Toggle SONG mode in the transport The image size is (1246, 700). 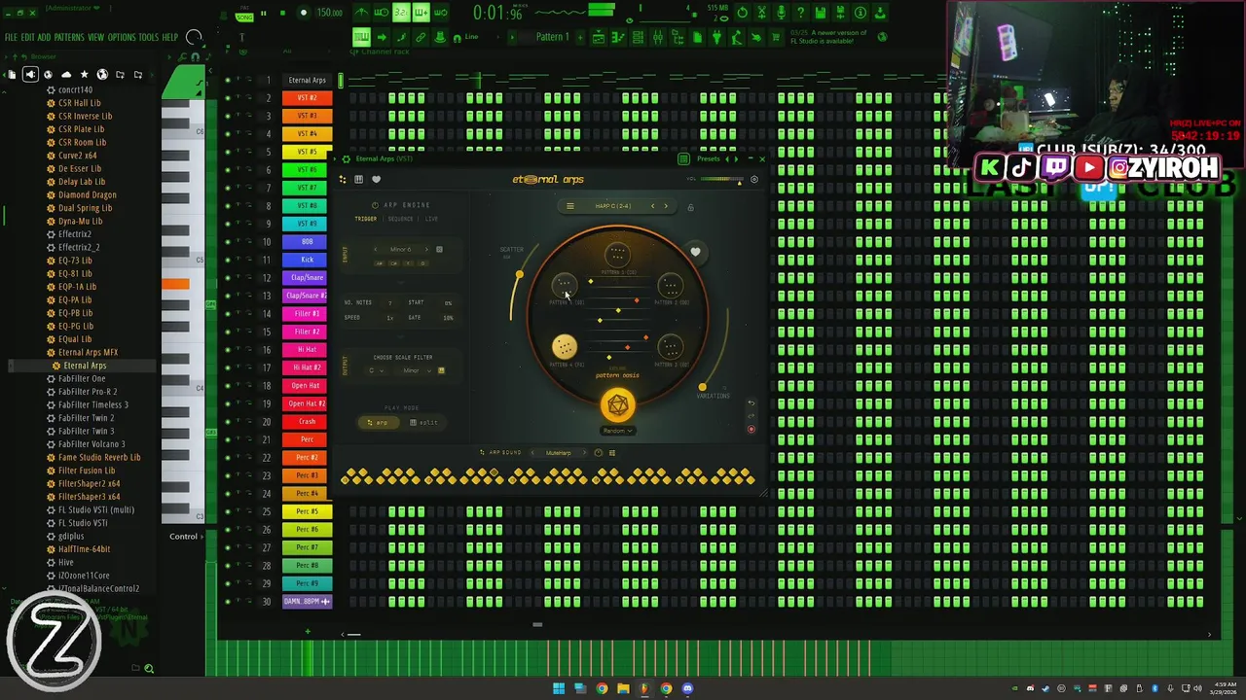pos(244,17)
